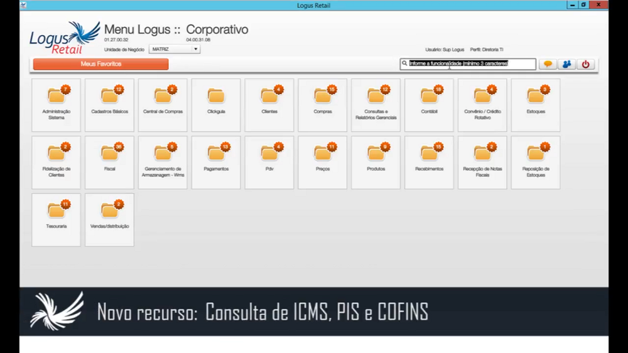This screenshot has width=628, height=353.
Task: Open the Cadastros Básicos folder
Action: click(109, 105)
